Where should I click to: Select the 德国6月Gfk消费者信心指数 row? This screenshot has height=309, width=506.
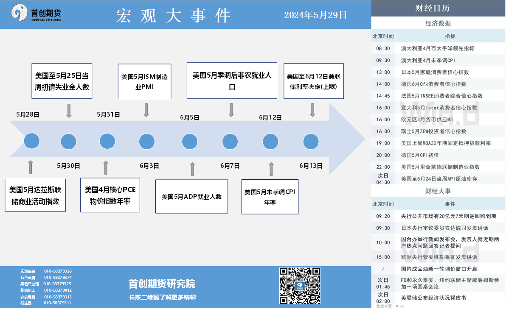pyautogui.click(x=439, y=84)
